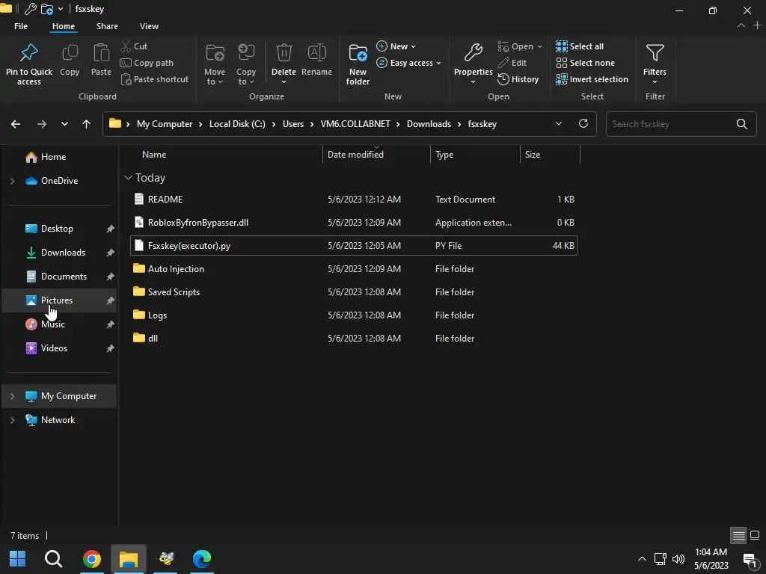Open the Copy to menu
The image size is (766, 574).
point(245,64)
